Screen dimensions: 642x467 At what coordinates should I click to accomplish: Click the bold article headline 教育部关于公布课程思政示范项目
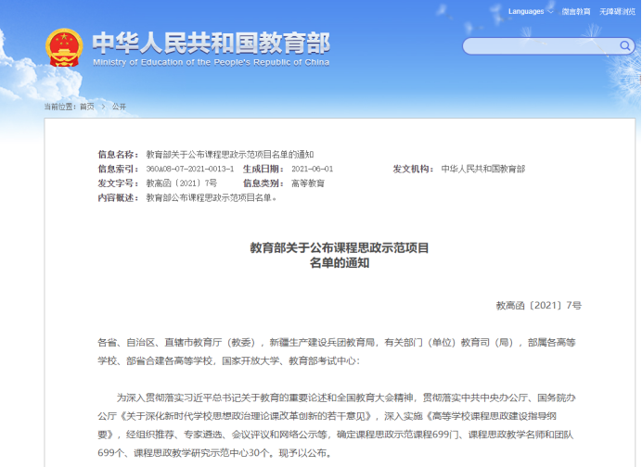tap(340, 248)
